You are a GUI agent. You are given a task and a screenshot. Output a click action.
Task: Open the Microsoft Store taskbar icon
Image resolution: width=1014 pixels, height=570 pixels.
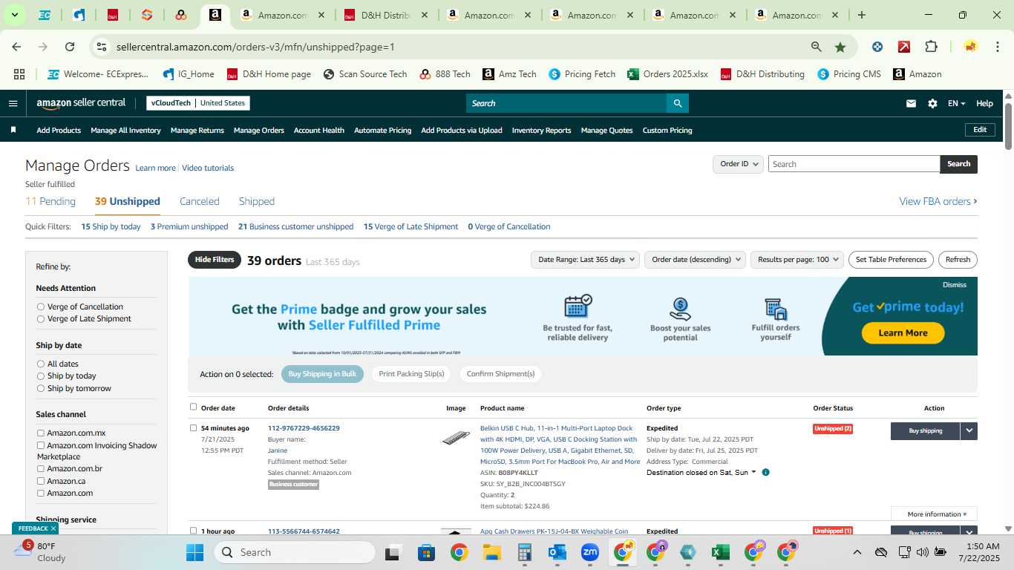coord(426,552)
